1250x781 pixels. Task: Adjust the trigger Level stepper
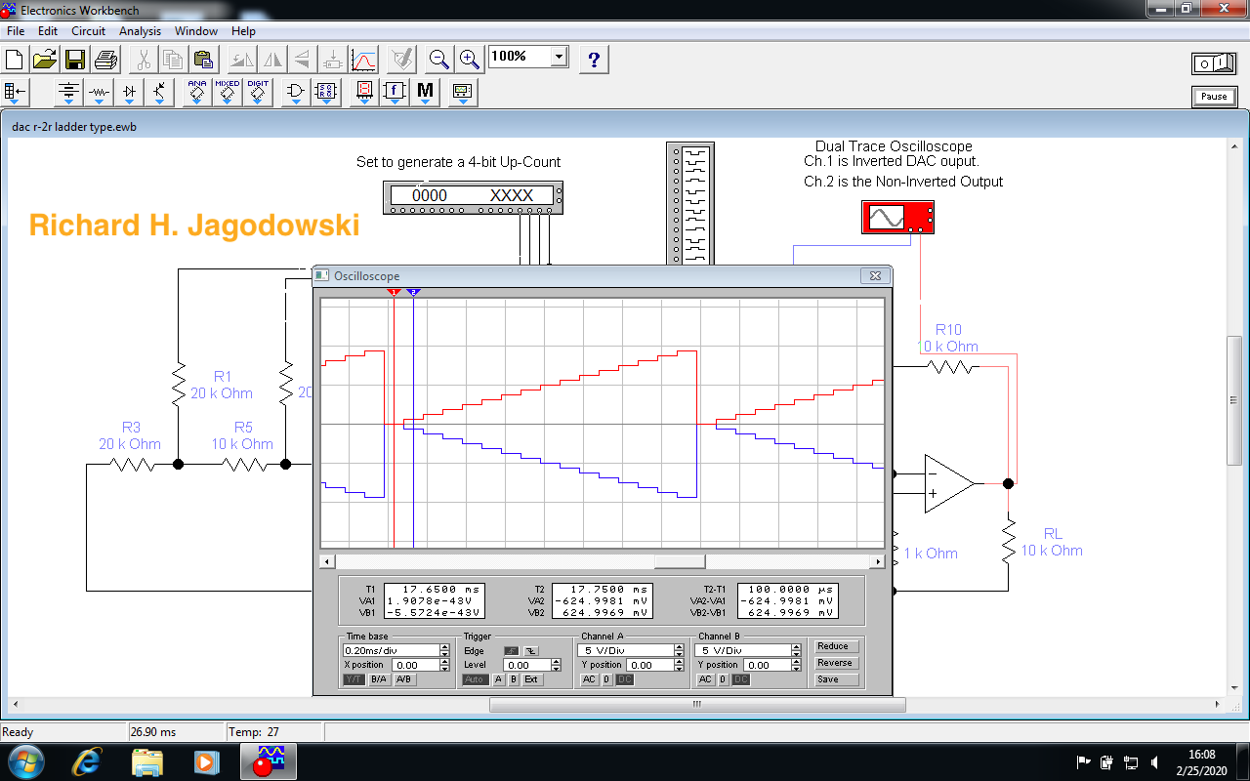pyautogui.click(x=556, y=665)
